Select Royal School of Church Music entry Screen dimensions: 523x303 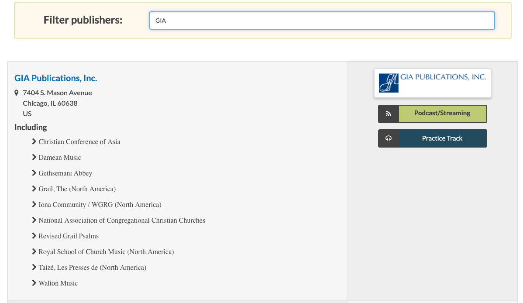click(106, 251)
